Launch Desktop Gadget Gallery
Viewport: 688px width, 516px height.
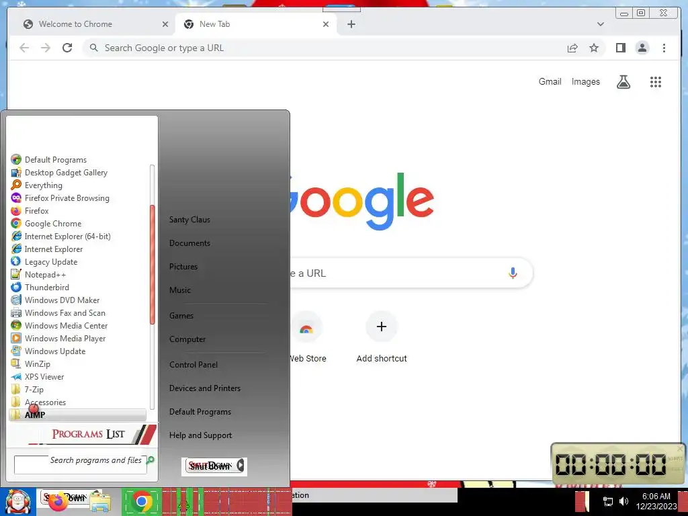coord(59,173)
